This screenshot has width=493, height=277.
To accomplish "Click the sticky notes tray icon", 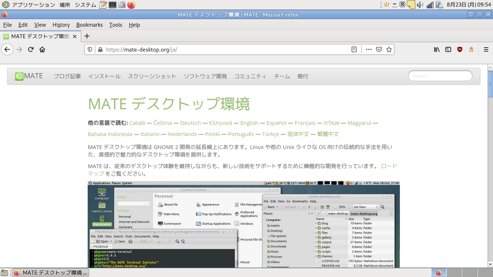I will click(411, 5).
